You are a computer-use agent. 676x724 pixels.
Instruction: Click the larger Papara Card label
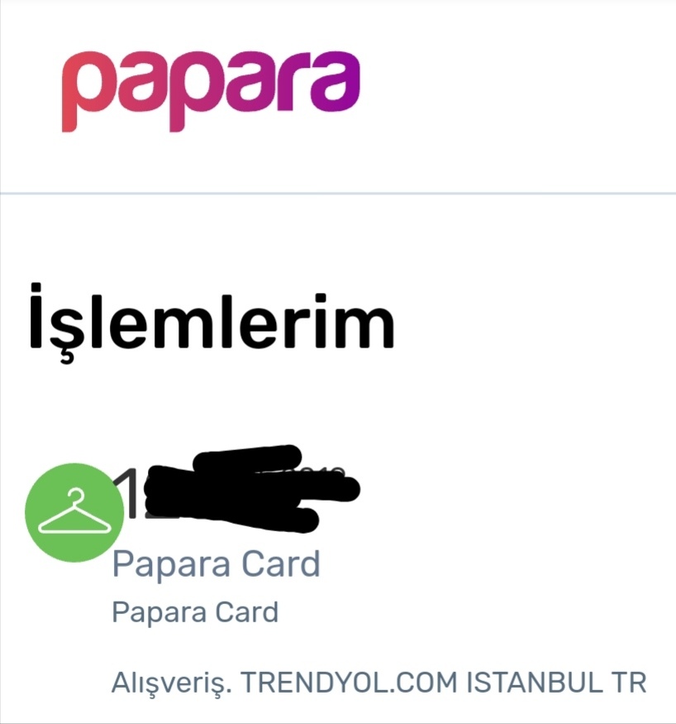(x=217, y=564)
